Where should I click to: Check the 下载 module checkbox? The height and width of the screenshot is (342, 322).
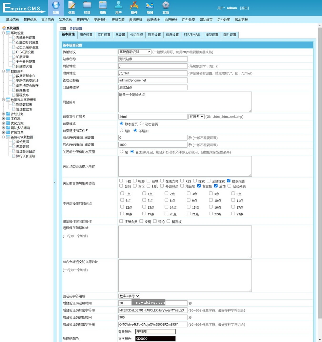click(x=121, y=181)
